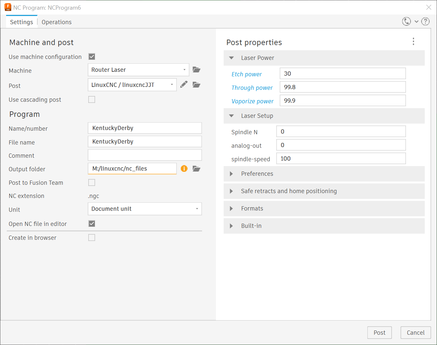Open the Unit dropdown

click(x=145, y=209)
